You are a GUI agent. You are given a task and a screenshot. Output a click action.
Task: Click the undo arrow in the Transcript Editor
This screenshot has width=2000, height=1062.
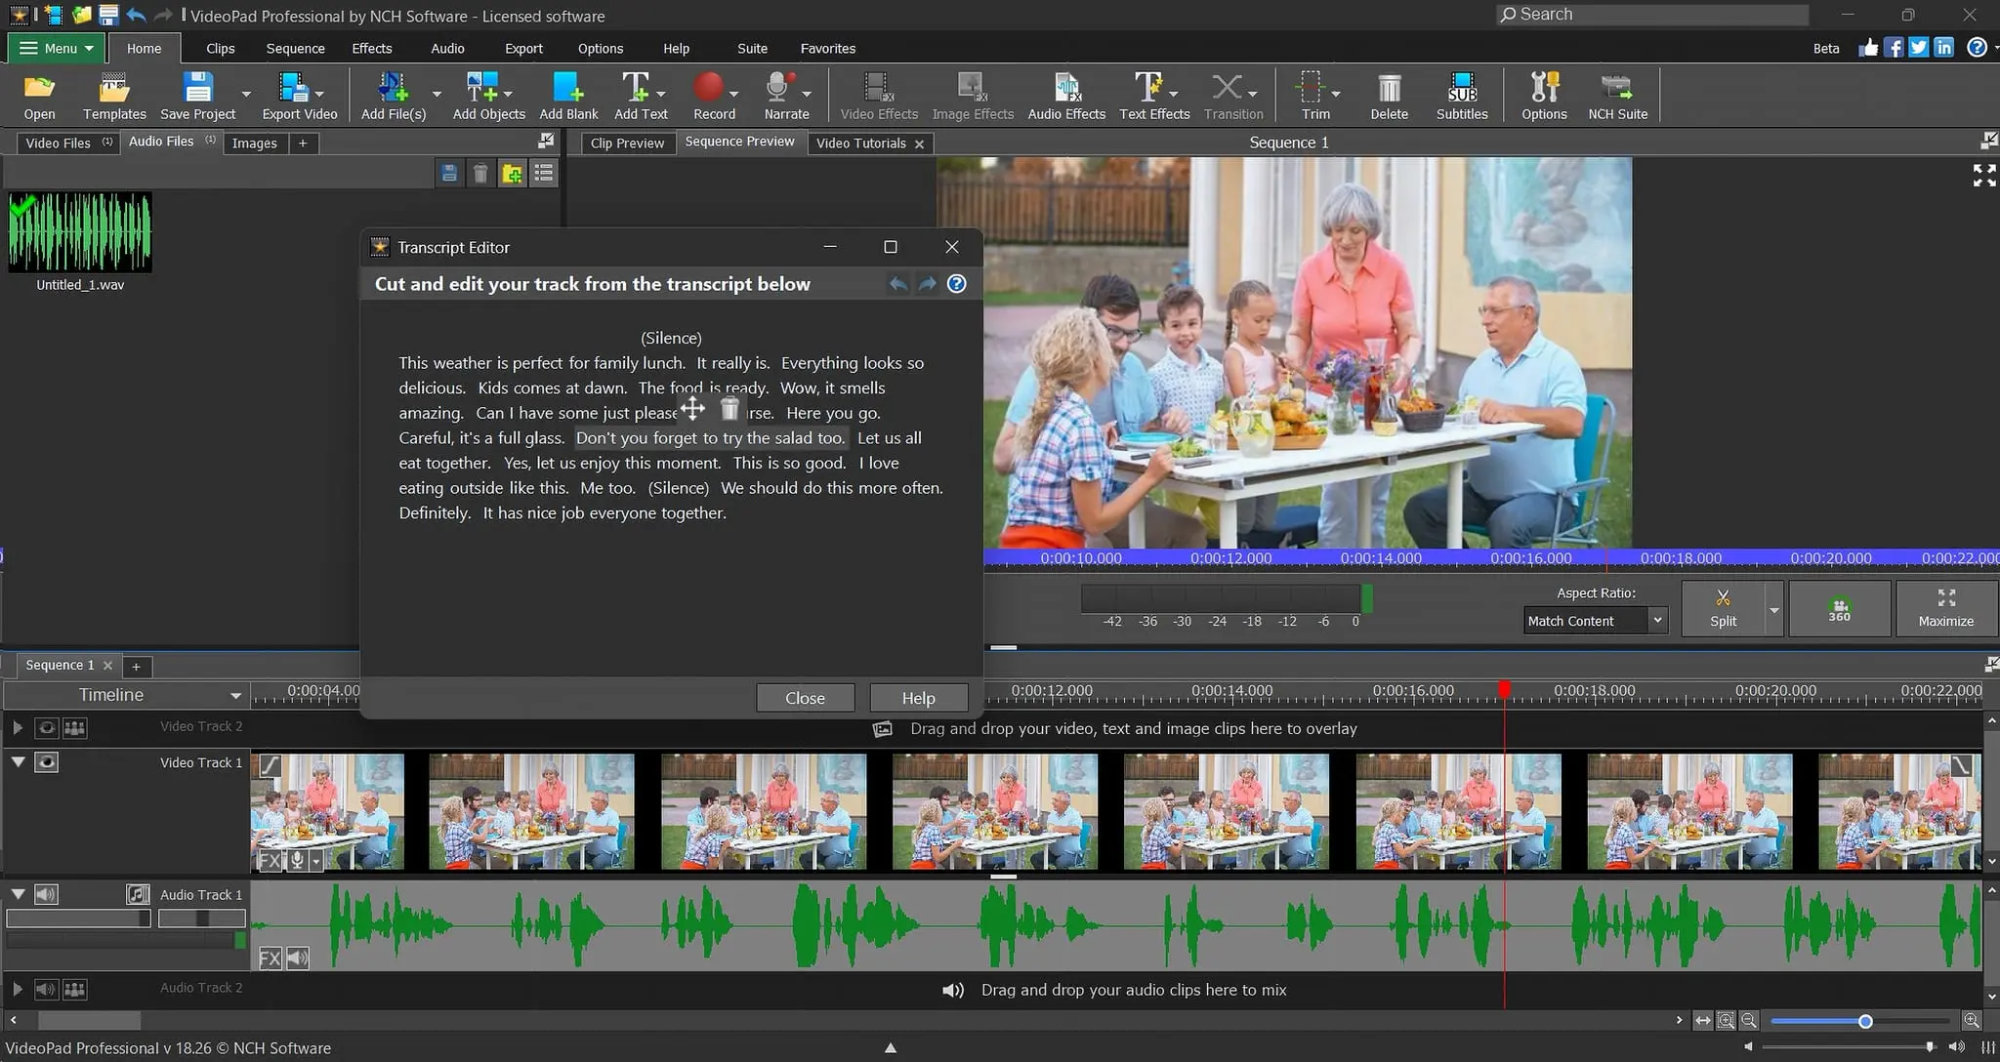pyautogui.click(x=897, y=284)
